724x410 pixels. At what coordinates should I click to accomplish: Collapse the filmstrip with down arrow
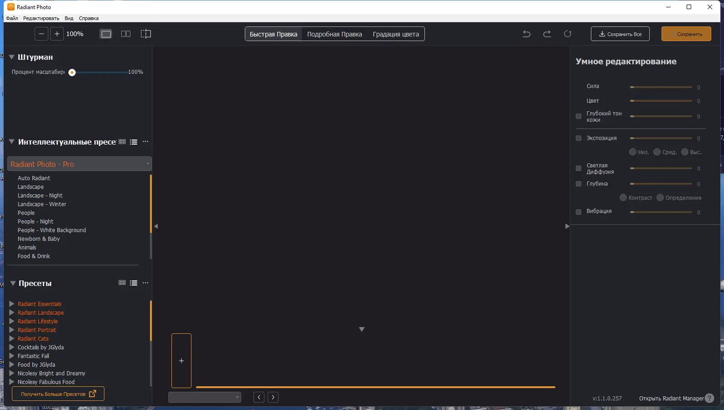click(362, 329)
